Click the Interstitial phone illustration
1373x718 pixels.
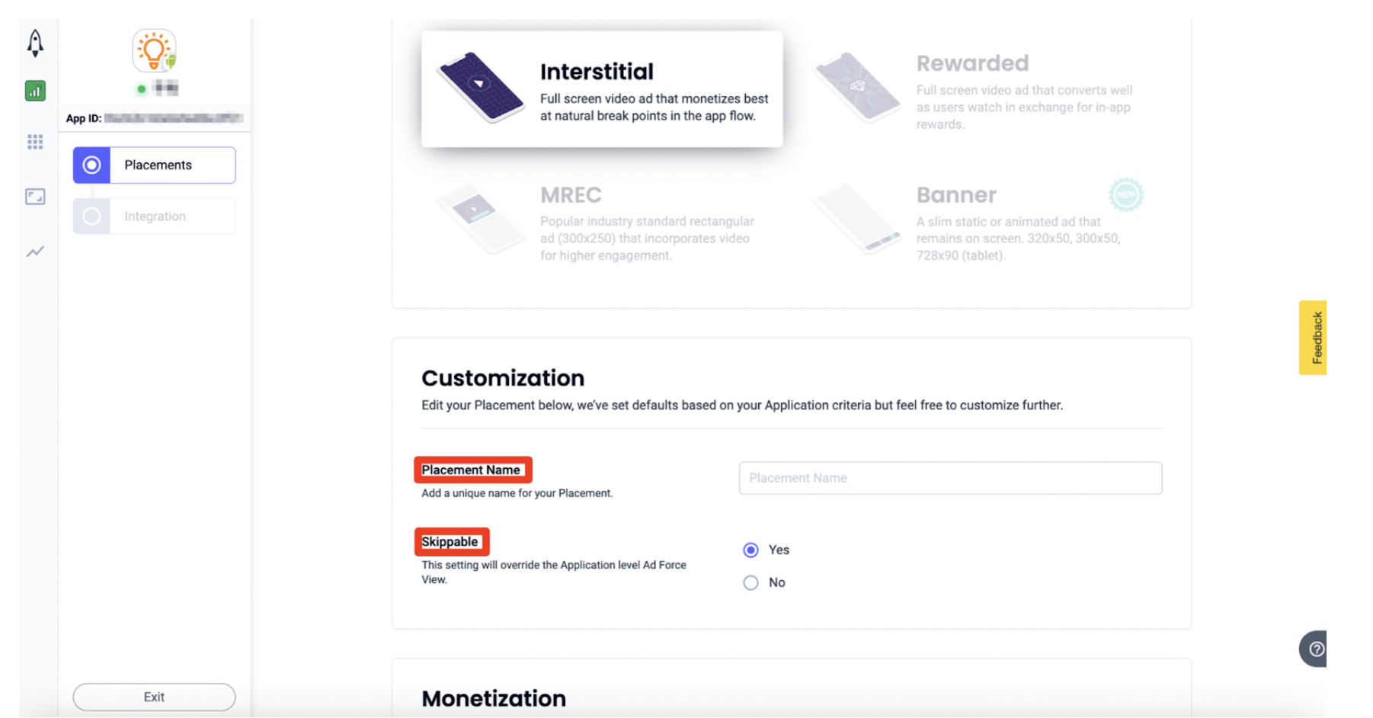click(x=480, y=86)
